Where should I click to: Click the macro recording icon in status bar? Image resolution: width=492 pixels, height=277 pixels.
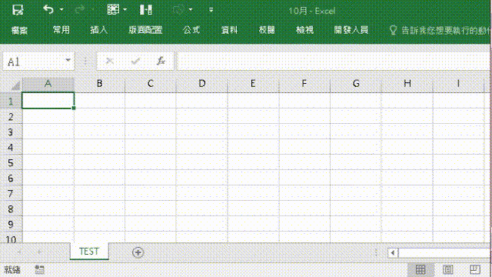pyautogui.click(x=39, y=269)
